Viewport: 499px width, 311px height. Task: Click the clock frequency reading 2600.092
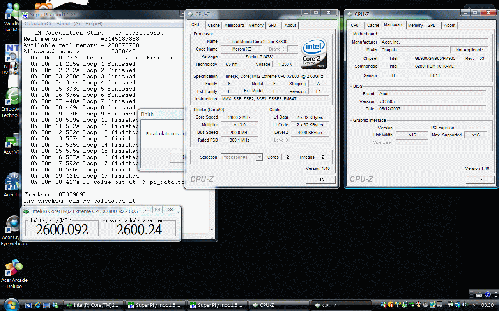point(62,229)
